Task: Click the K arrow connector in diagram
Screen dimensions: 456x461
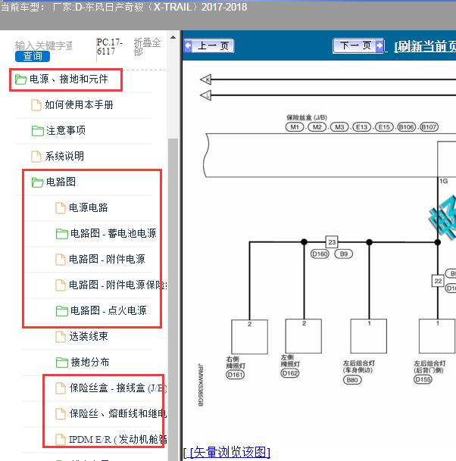Action: [x=206, y=79]
